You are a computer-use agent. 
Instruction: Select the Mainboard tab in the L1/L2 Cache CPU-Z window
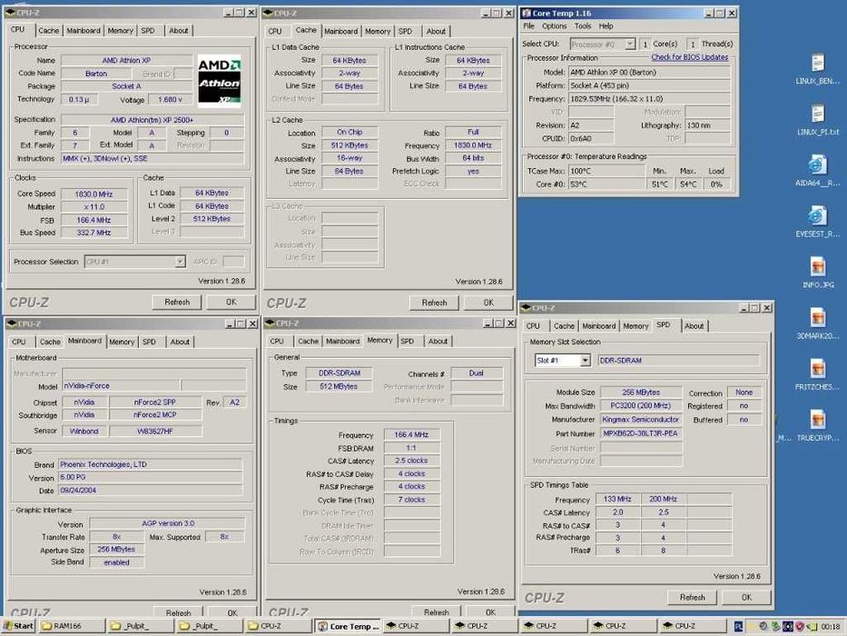(340, 32)
